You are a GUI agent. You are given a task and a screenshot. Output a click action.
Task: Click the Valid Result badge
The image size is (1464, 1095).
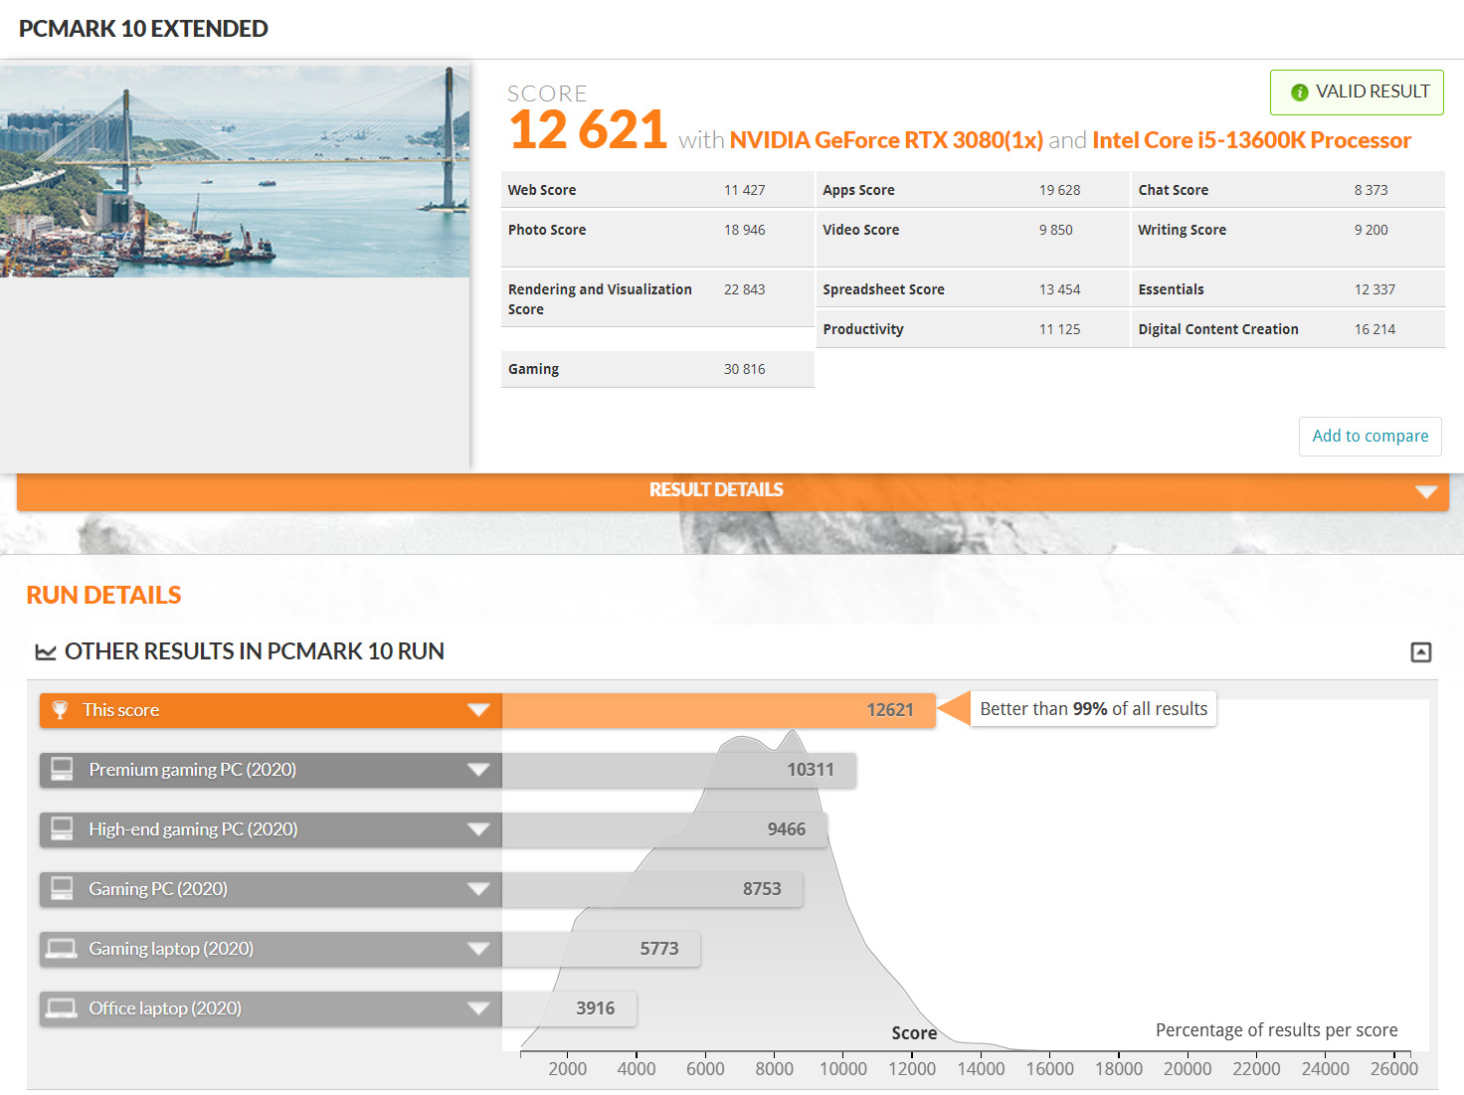click(x=1357, y=92)
